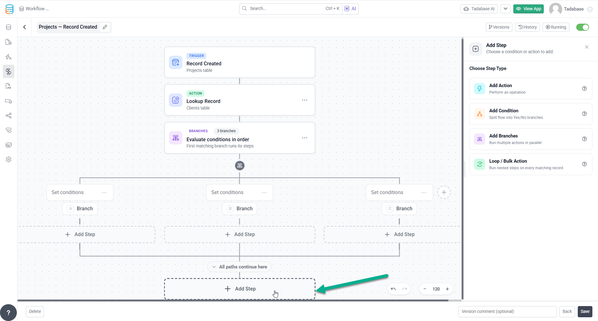Zoom out the canvas with minus
The image size is (598, 321).
[x=425, y=289]
